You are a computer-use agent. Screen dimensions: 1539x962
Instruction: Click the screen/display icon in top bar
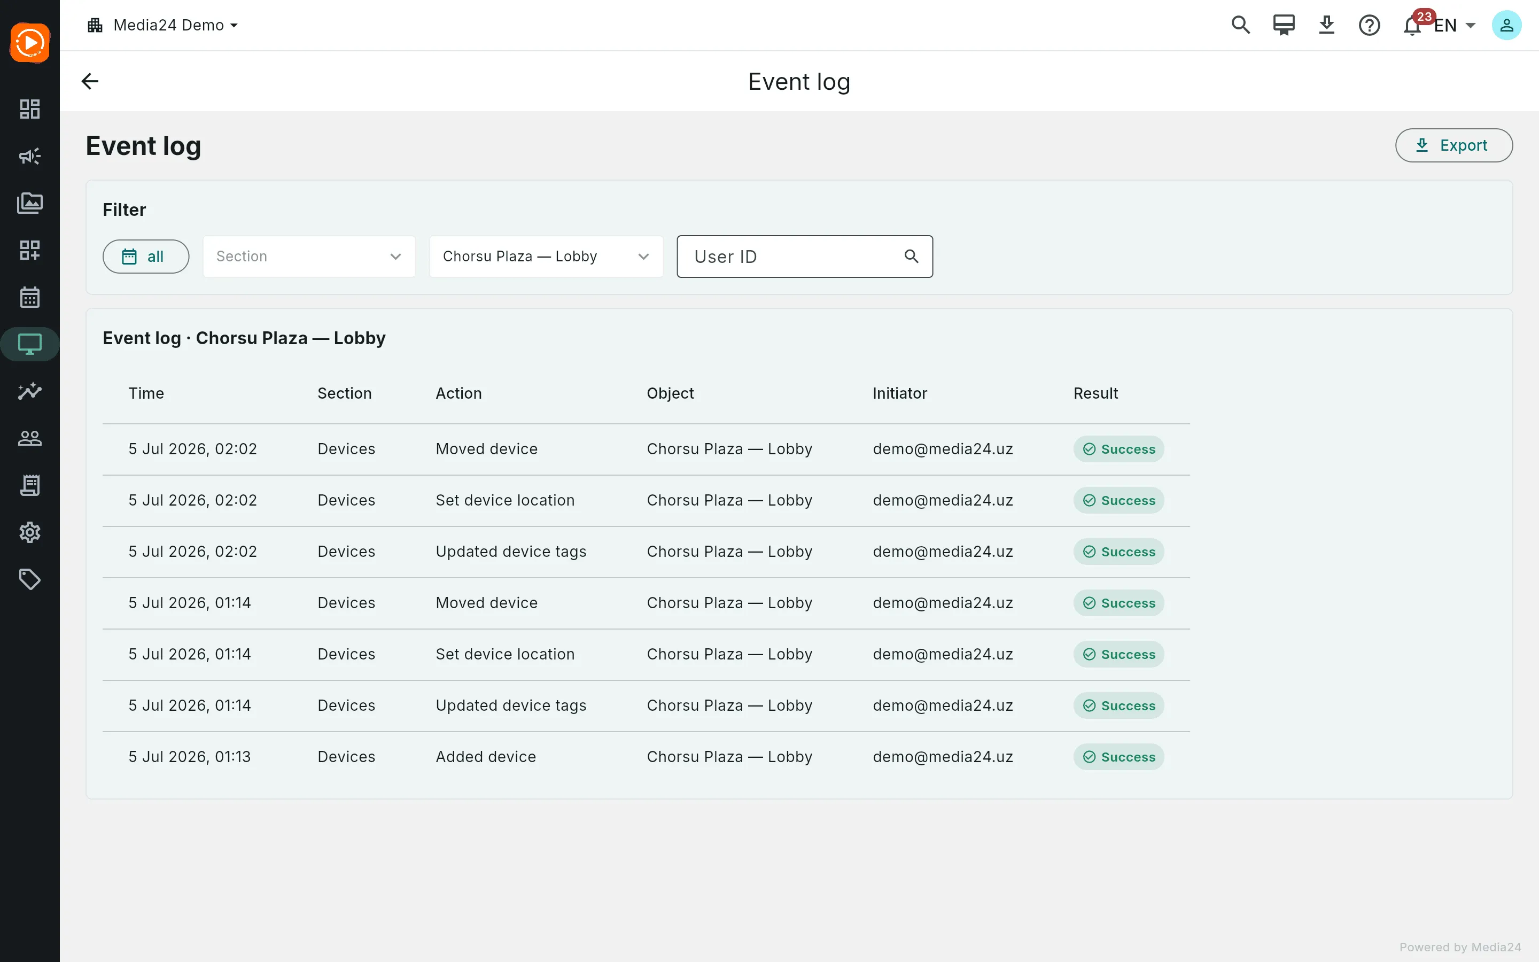click(x=1284, y=26)
